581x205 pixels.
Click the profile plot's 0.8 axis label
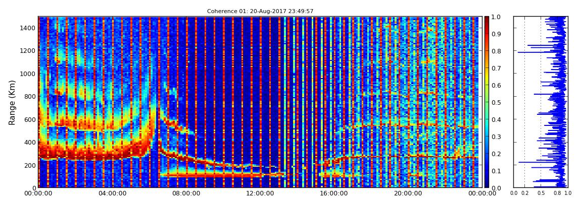(x=557, y=193)
